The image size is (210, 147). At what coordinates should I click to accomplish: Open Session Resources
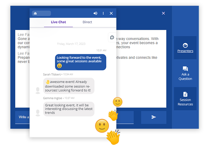coord(185,99)
